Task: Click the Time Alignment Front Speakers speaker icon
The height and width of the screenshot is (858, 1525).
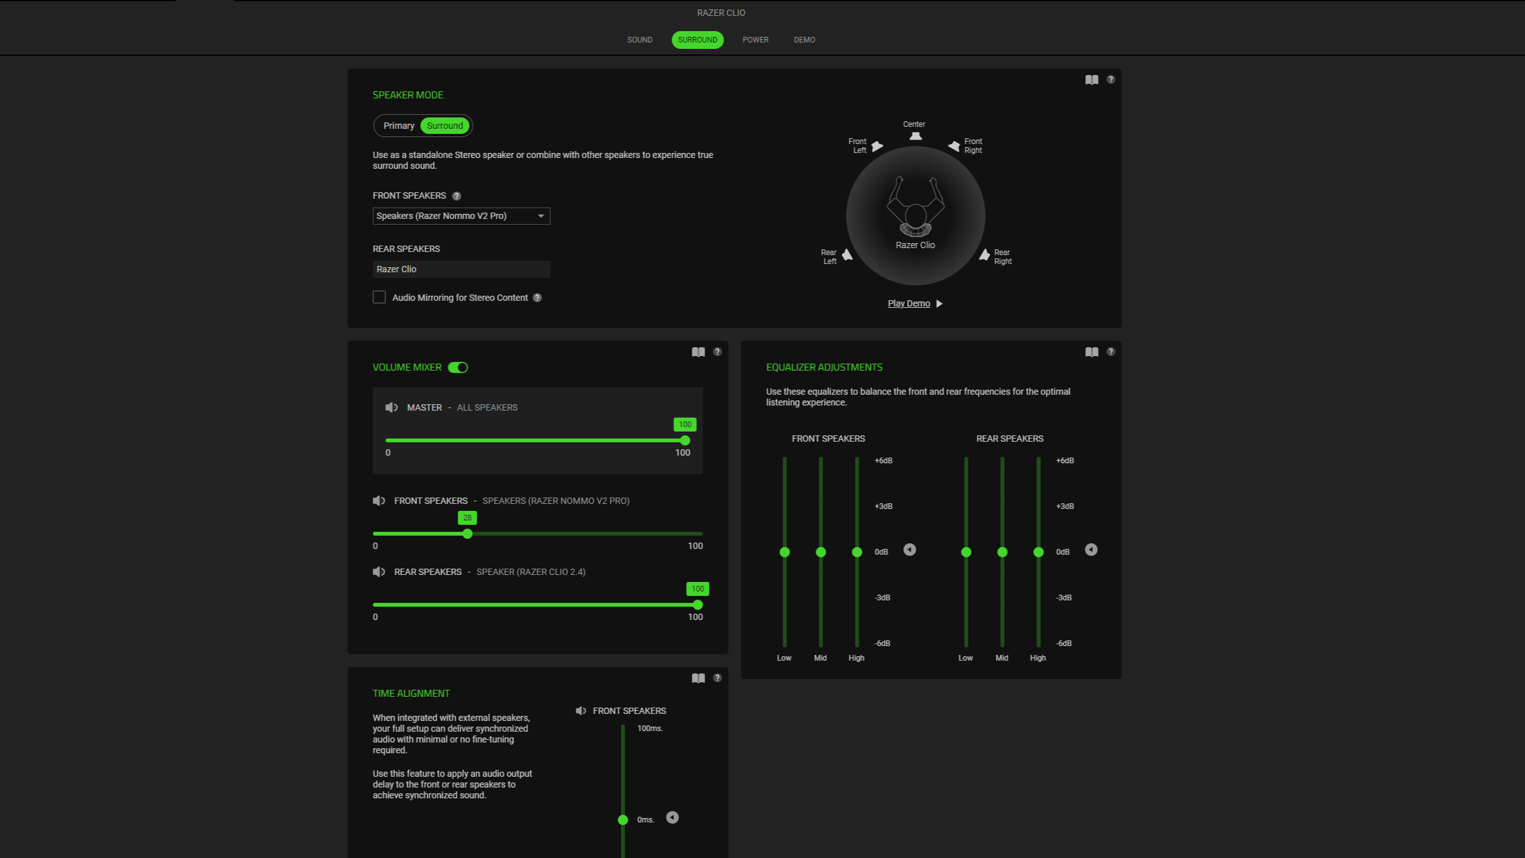Action: pos(581,711)
